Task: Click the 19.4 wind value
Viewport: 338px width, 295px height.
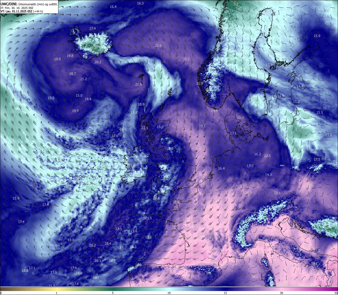Action: (x=88, y=99)
